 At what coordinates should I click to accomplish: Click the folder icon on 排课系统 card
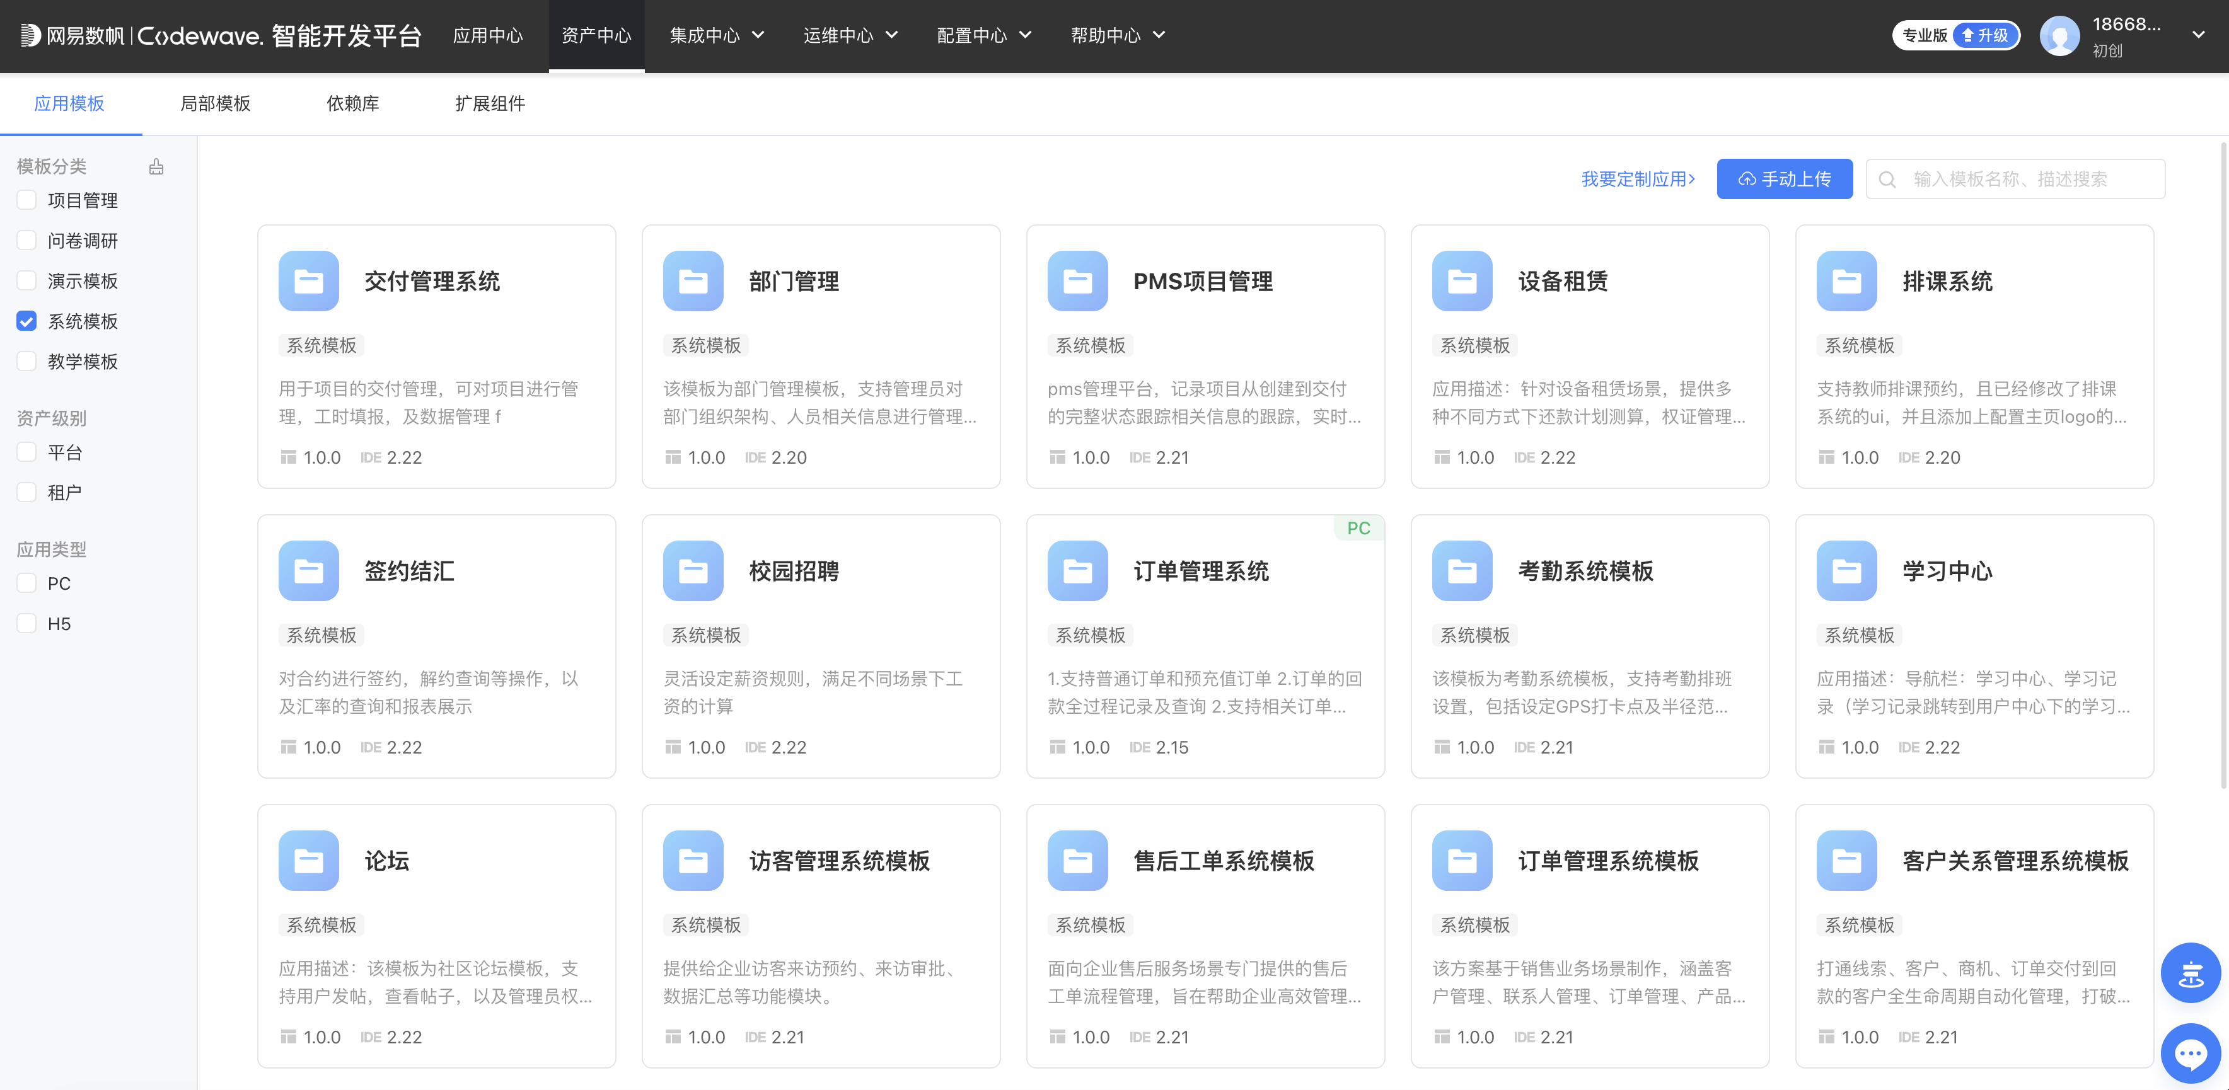point(1846,281)
